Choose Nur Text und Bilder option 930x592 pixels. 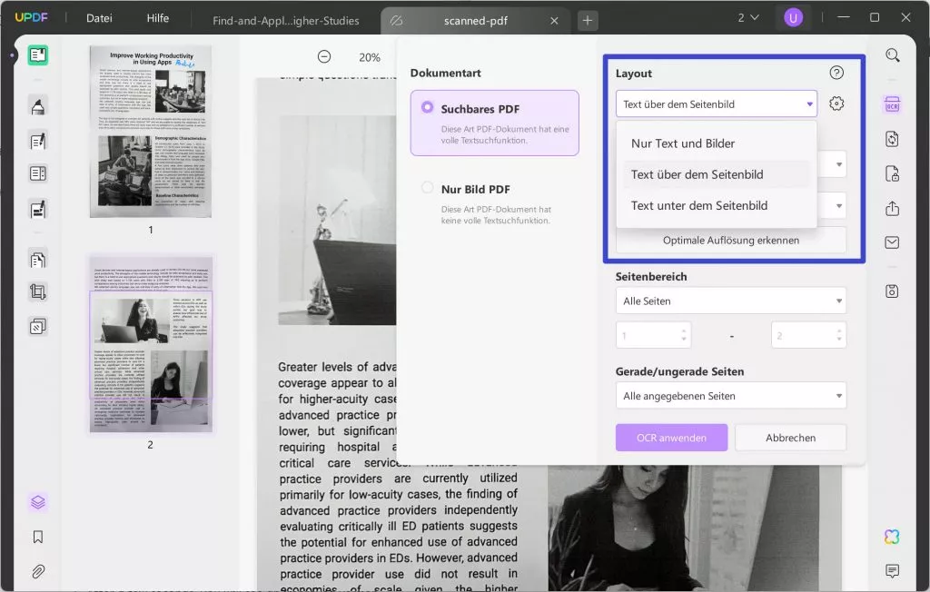tap(683, 143)
